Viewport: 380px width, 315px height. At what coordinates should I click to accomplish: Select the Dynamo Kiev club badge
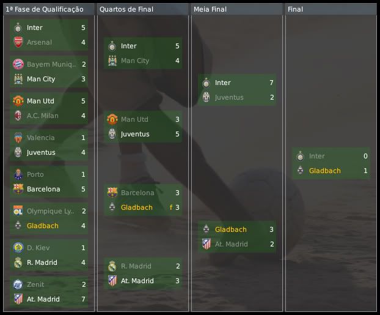(18, 248)
